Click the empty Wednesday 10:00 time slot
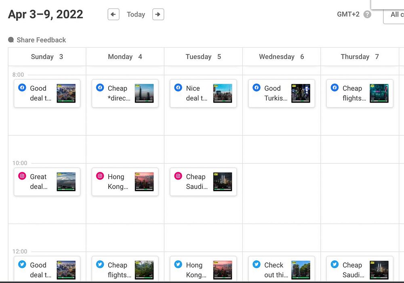The width and height of the screenshot is (404, 283). click(x=281, y=193)
